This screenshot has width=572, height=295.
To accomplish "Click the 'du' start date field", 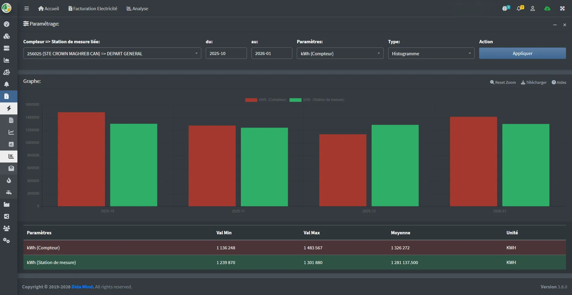I will point(226,53).
